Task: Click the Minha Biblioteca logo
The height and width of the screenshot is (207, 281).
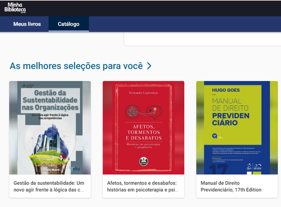Action: [x=15, y=8]
